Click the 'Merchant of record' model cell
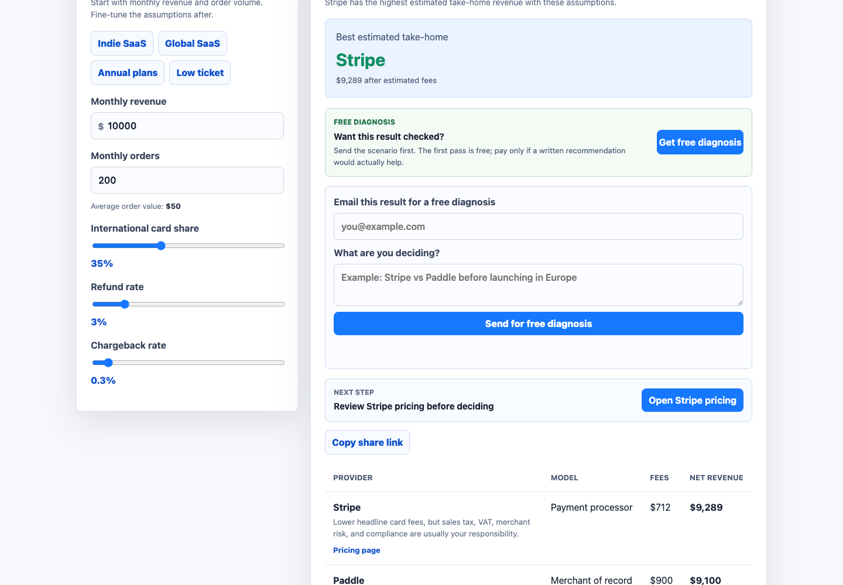This screenshot has width=843, height=585. (x=591, y=580)
